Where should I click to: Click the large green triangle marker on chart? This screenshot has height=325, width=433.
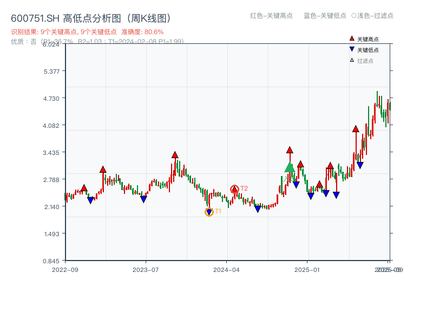pos(290,168)
